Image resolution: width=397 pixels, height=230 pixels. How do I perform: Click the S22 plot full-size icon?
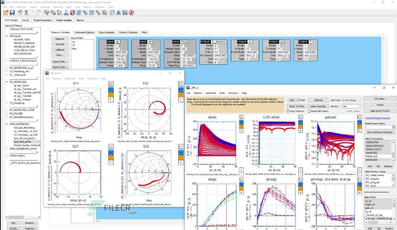tap(180, 147)
